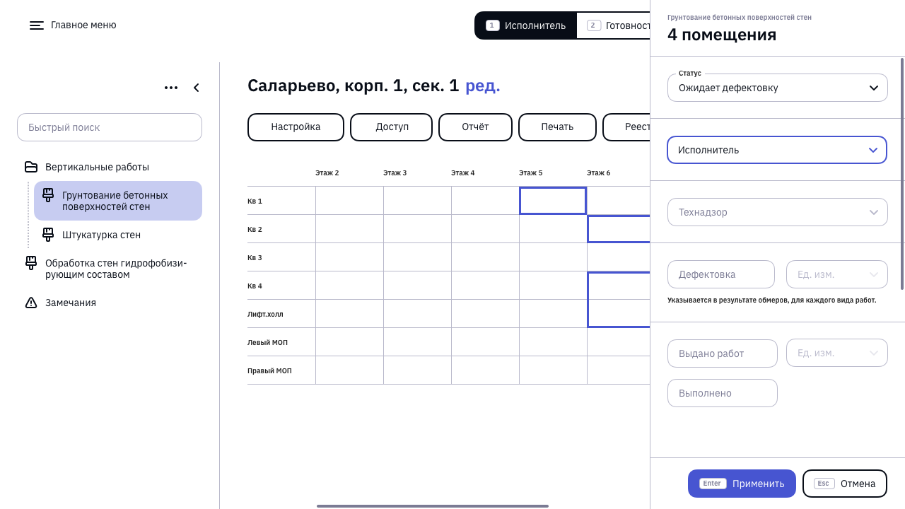Click the Быстрый поиск search field
Screen dimensions: 905x509
tap(110, 127)
